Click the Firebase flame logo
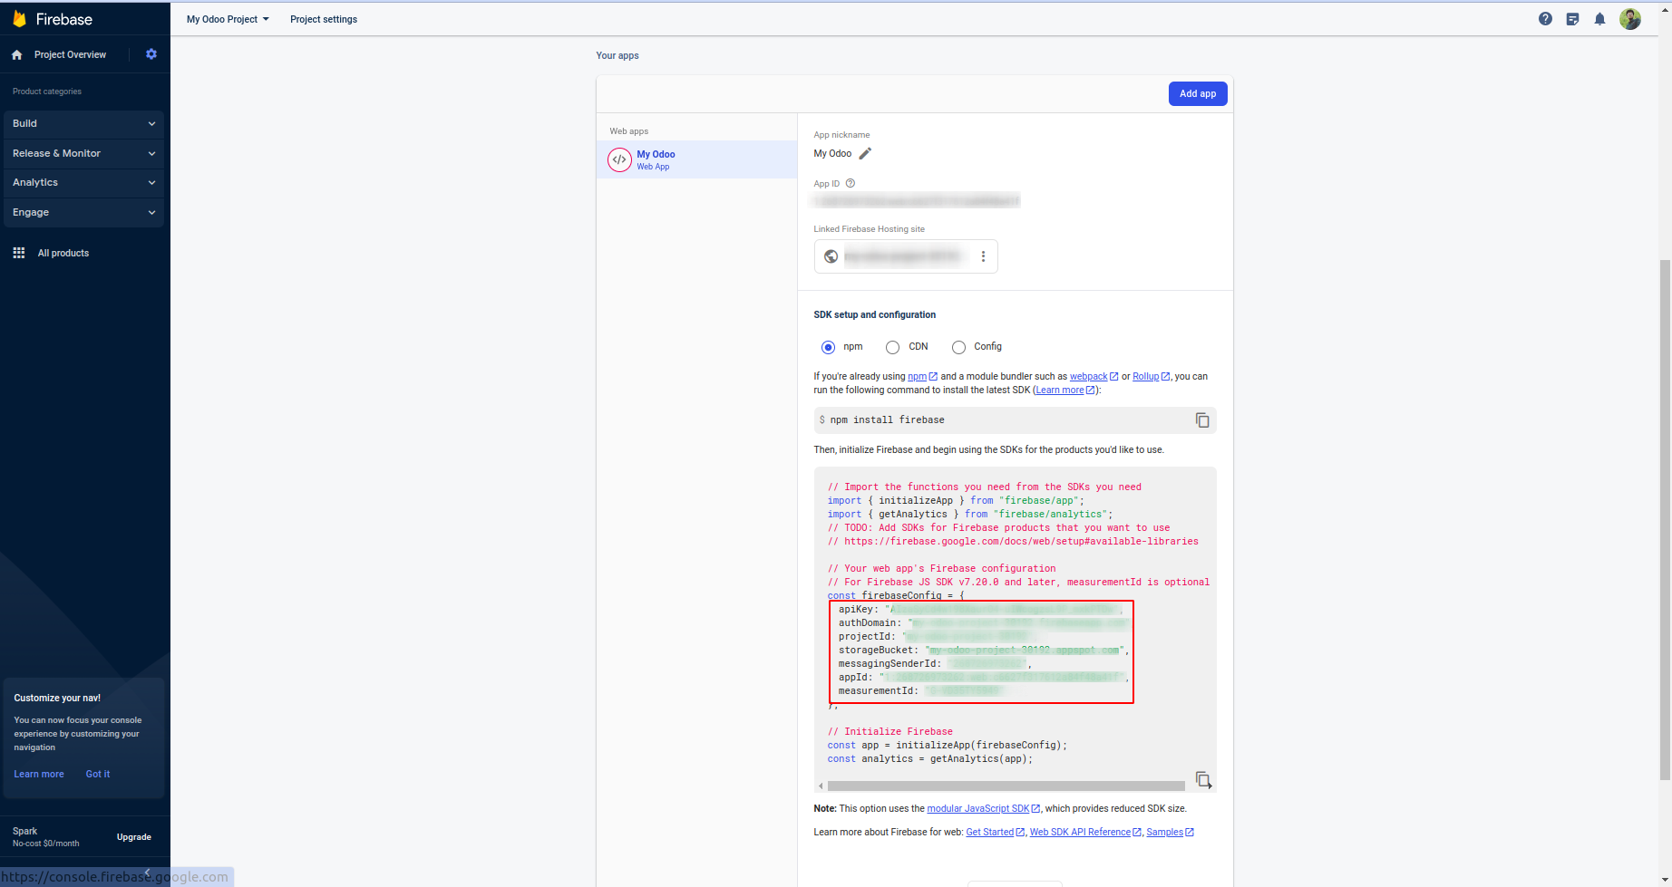Image resolution: width=1672 pixels, height=887 pixels. point(19,19)
